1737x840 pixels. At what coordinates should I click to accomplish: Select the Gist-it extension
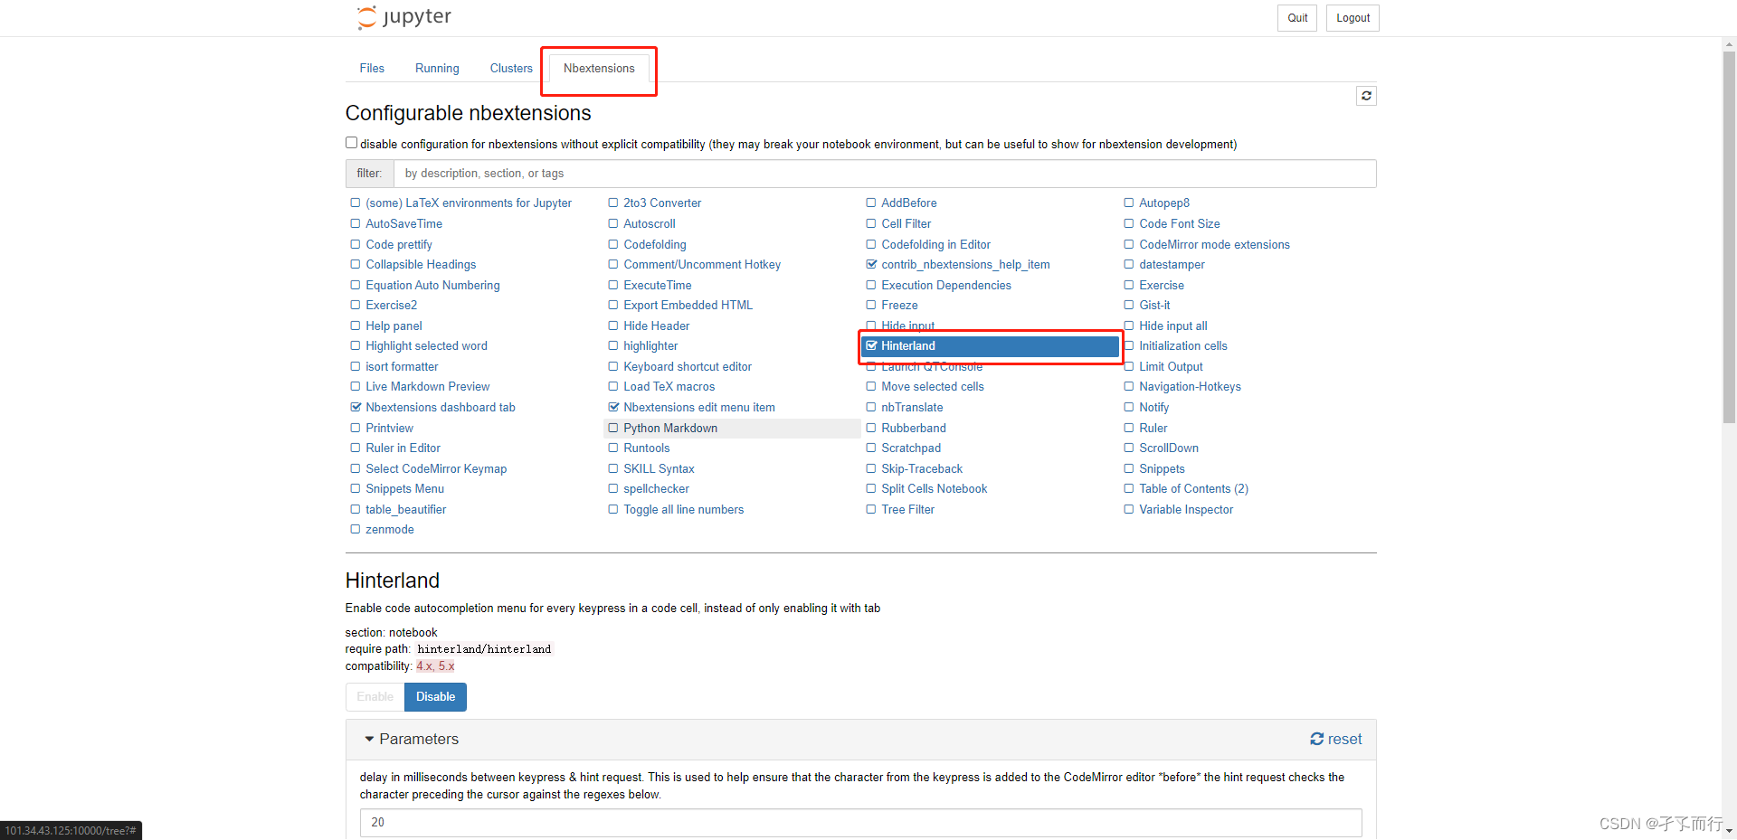(1153, 306)
